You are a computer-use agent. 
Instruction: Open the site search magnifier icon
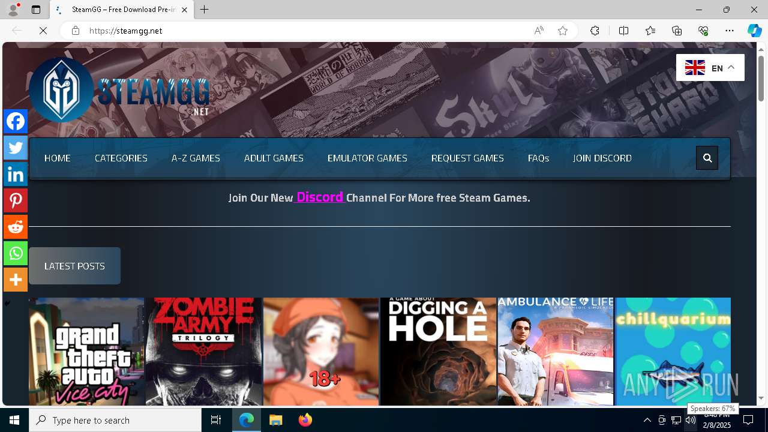coord(707,158)
